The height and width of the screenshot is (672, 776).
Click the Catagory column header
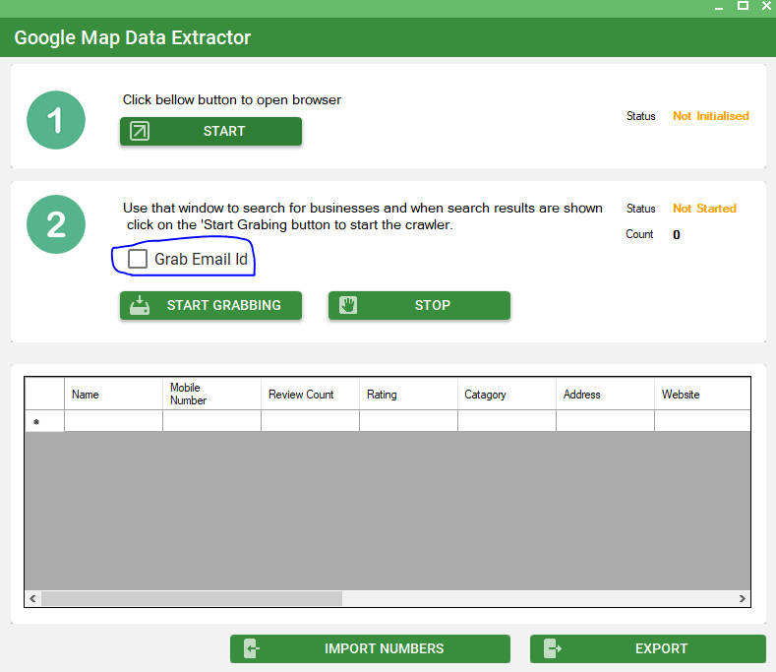pos(507,395)
